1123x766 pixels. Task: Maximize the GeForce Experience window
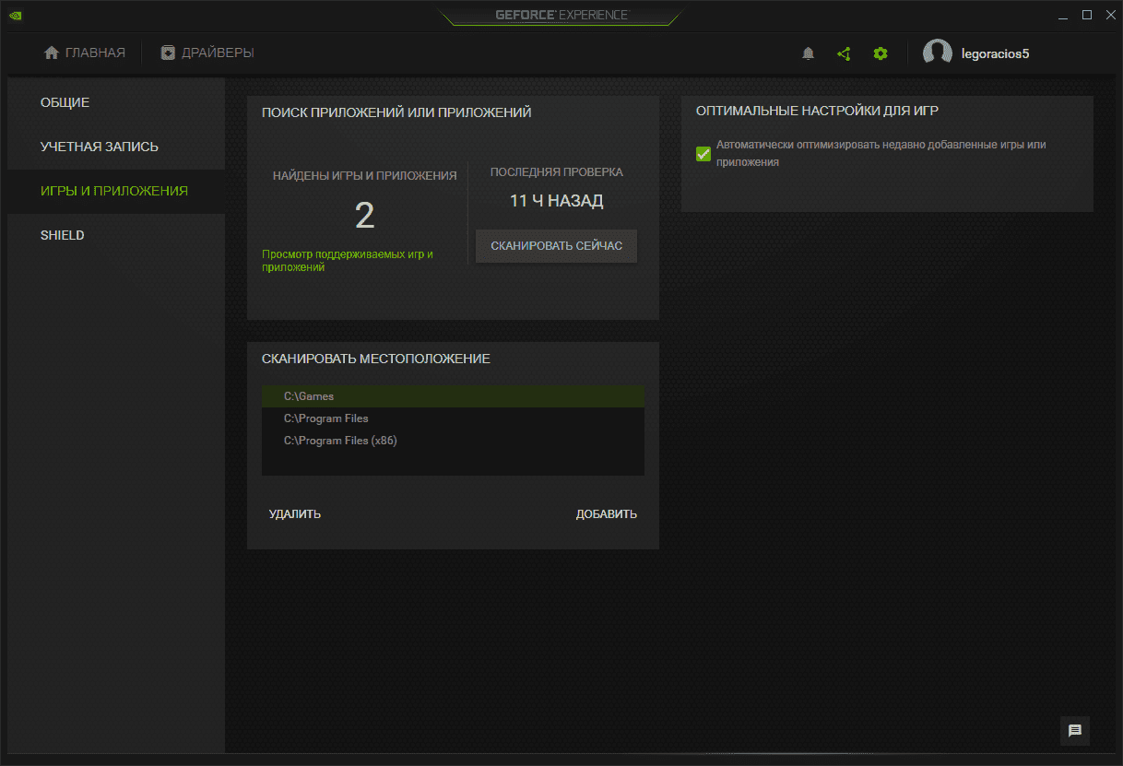[x=1087, y=15]
